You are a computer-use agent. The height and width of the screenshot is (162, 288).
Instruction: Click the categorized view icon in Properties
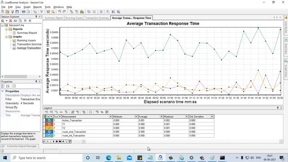point(3,86)
